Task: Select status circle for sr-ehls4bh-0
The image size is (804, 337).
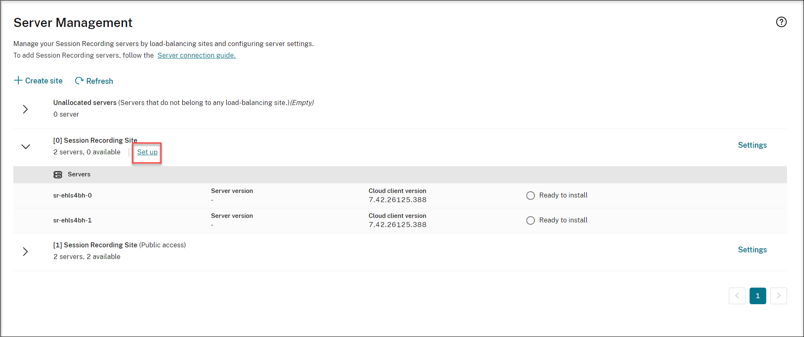Action: (x=530, y=195)
